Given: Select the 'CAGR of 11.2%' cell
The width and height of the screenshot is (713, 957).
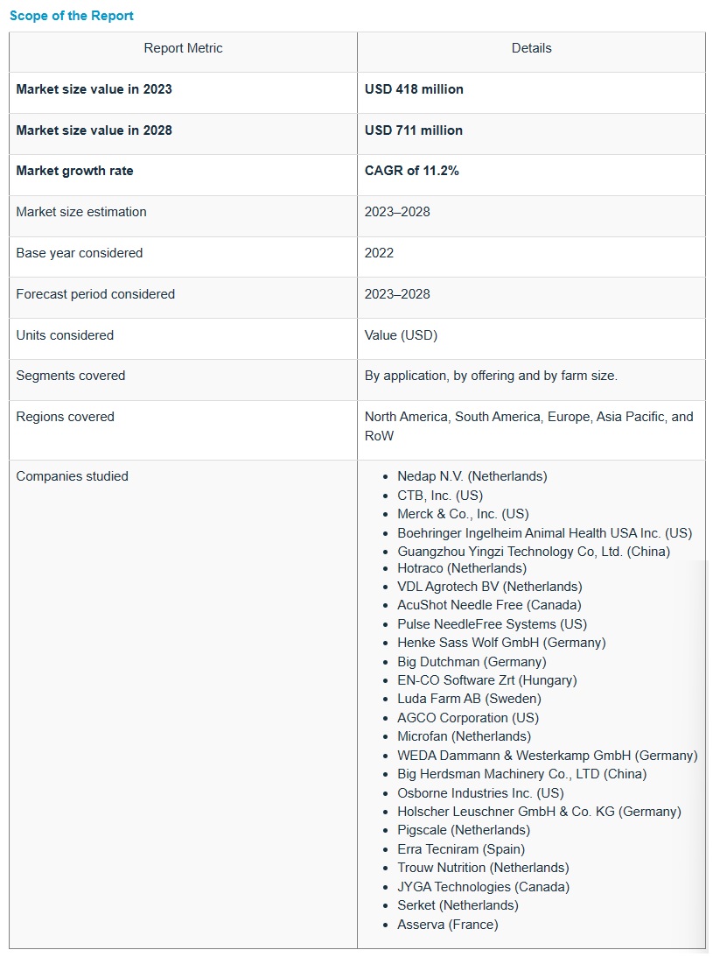Looking at the screenshot, I should (411, 171).
